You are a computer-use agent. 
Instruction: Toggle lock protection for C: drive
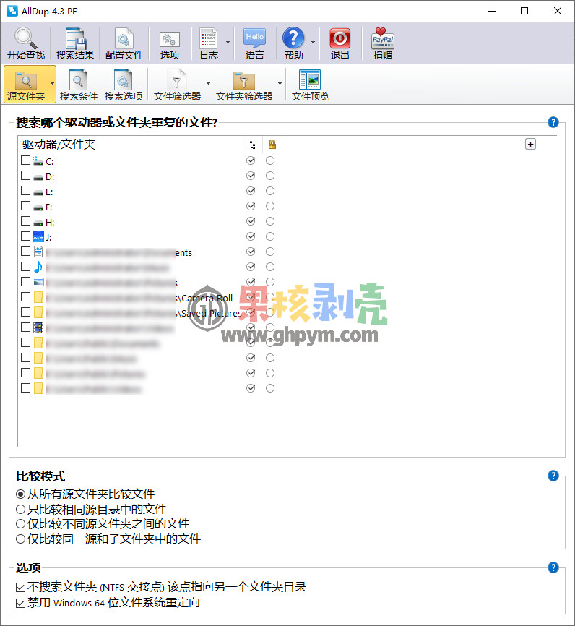270,160
